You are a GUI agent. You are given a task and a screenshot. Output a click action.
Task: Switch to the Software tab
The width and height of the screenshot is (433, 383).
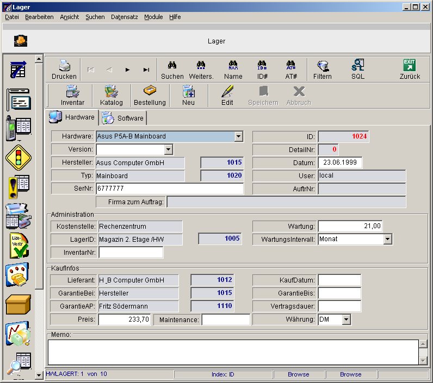coord(123,118)
